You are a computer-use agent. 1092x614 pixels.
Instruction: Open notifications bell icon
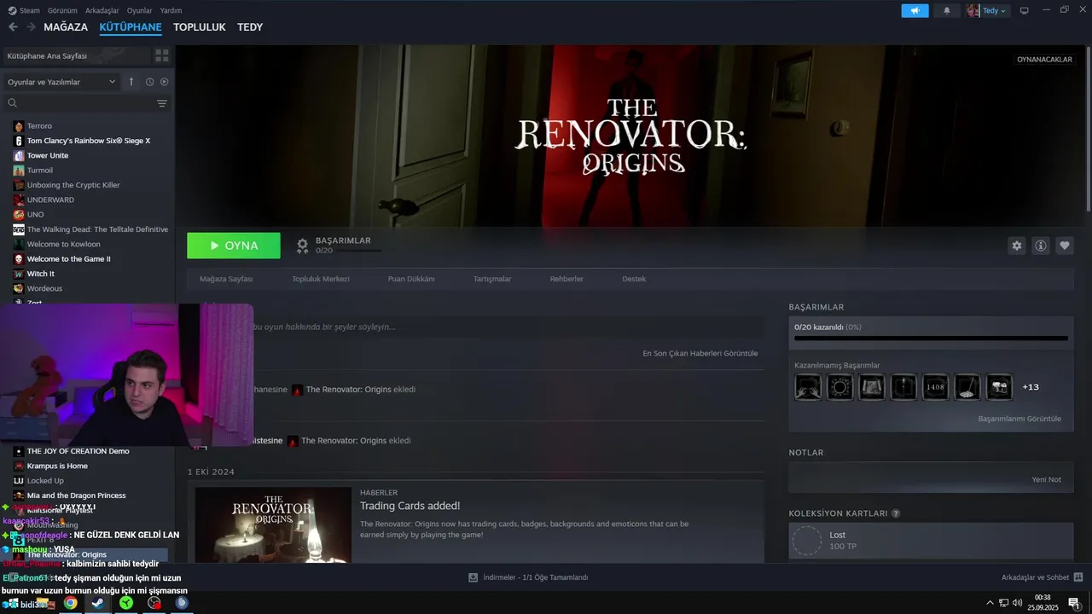point(947,10)
